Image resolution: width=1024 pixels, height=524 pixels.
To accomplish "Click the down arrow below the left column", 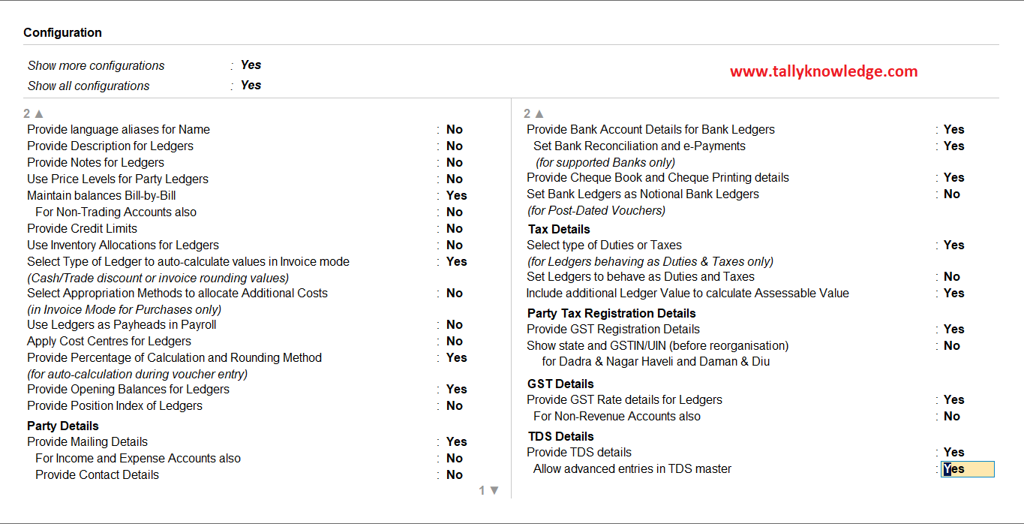I will (493, 489).
